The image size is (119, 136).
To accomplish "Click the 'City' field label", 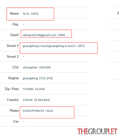I will [15, 67].
